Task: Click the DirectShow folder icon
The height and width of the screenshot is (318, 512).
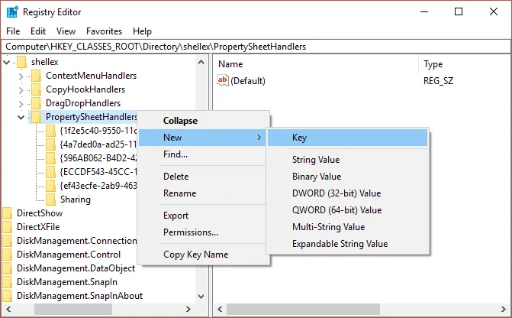Action: [7, 213]
